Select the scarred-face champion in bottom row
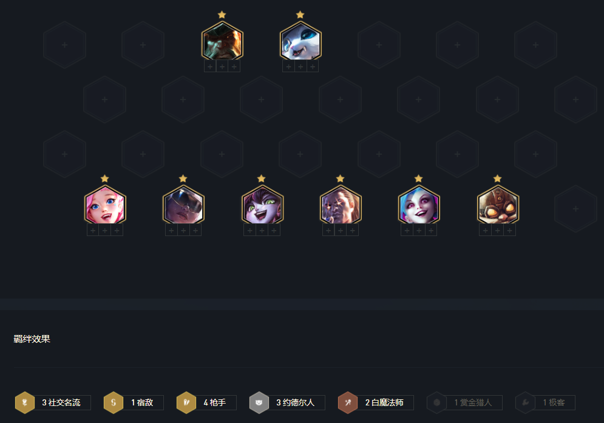The image size is (604, 423). [341, 205]
